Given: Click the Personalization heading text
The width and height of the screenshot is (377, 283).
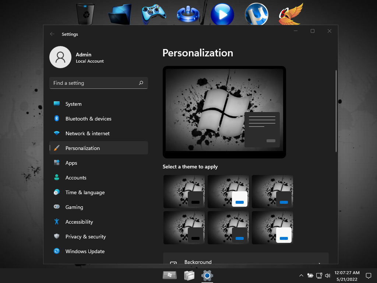Looking at the screenshot, I should pyautogui.click(x=198, y=53).
